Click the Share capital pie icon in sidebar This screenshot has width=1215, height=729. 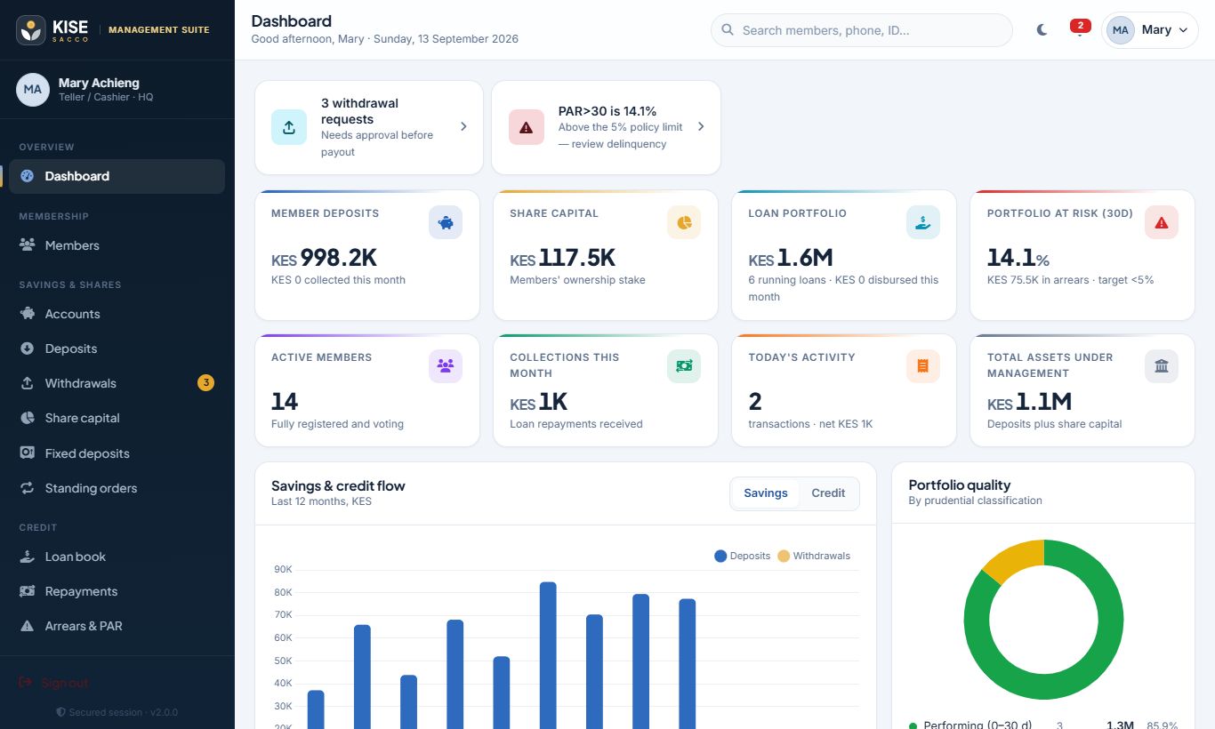28,418
